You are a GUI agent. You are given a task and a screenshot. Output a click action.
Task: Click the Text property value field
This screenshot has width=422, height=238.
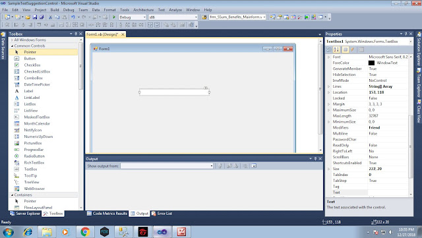(388, 193)
